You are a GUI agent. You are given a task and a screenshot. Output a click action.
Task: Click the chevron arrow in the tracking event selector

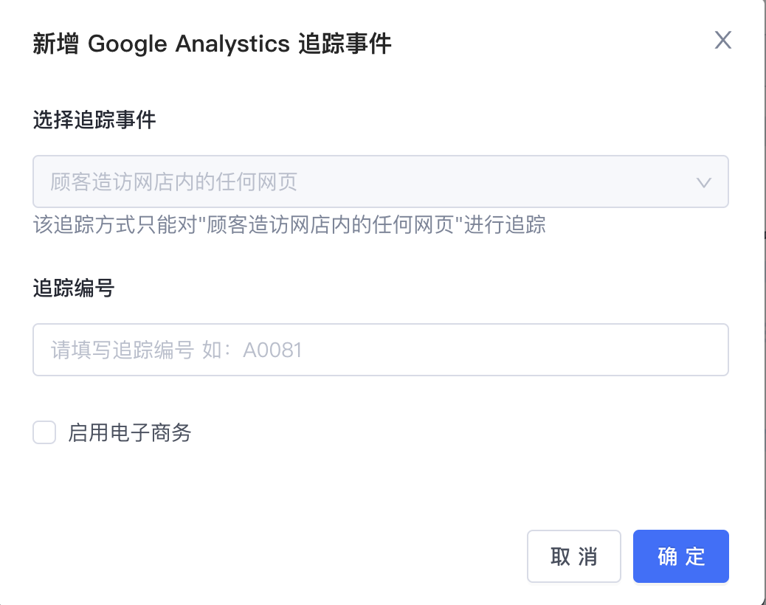(703, 182)
